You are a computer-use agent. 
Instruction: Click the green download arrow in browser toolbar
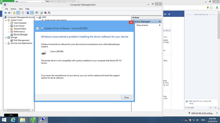(217, 8)
